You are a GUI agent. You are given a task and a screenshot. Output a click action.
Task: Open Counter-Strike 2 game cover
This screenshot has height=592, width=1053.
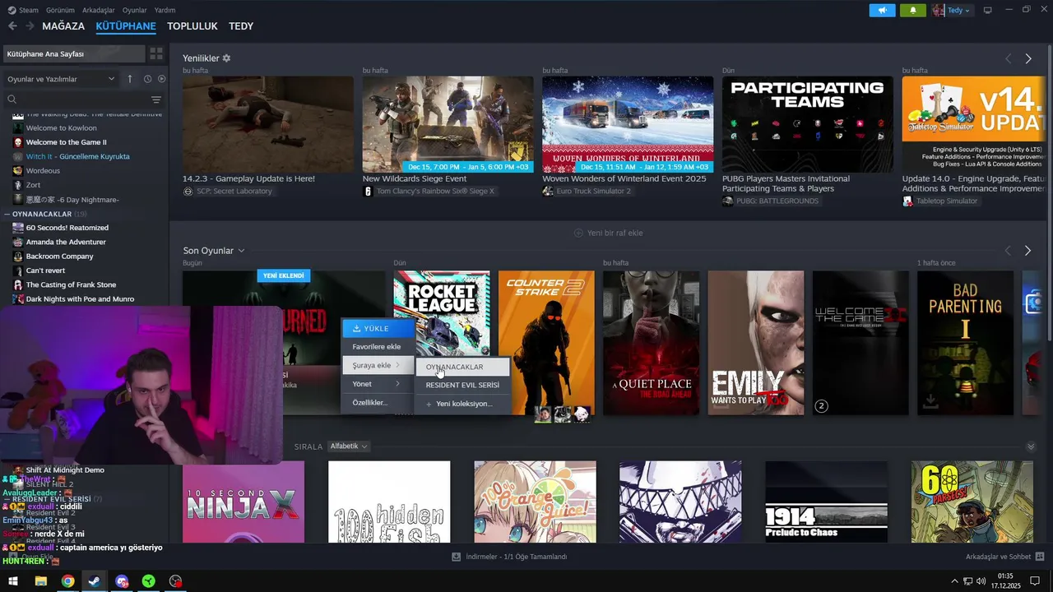(546, 343)
